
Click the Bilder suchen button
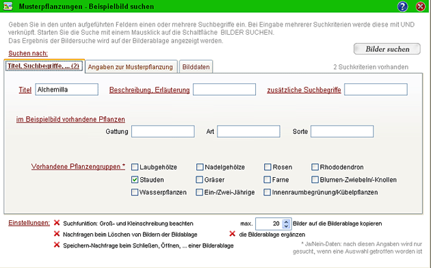point(387,49)
